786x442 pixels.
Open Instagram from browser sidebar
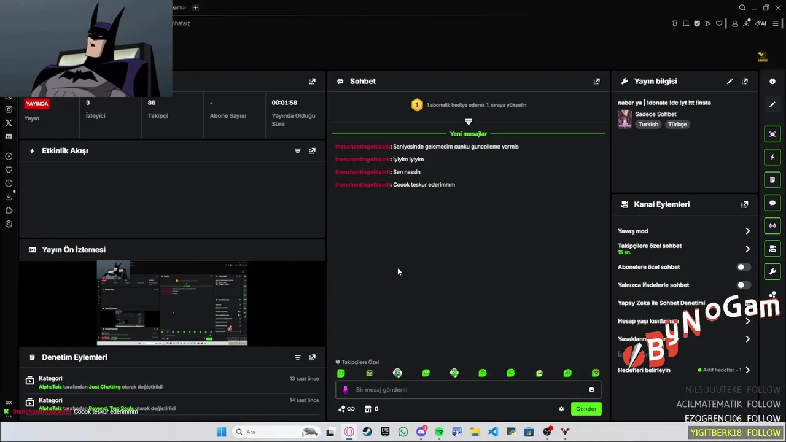tap(9, 109)
